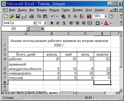Click the Select All corner button
Image resolution: width=124 pixels, height=101 pixels.
[x=5, y=34]
